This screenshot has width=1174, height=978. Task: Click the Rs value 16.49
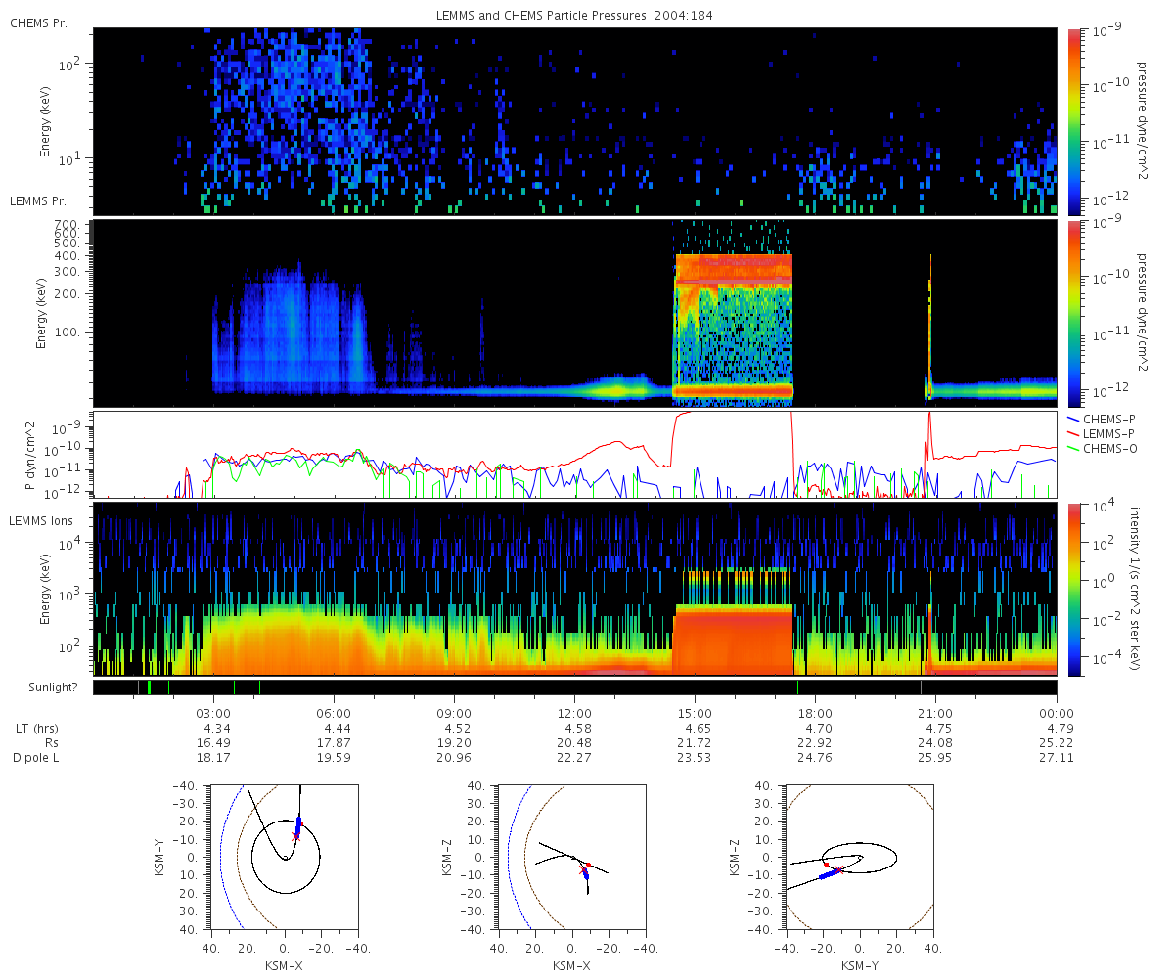coord(213,743)
